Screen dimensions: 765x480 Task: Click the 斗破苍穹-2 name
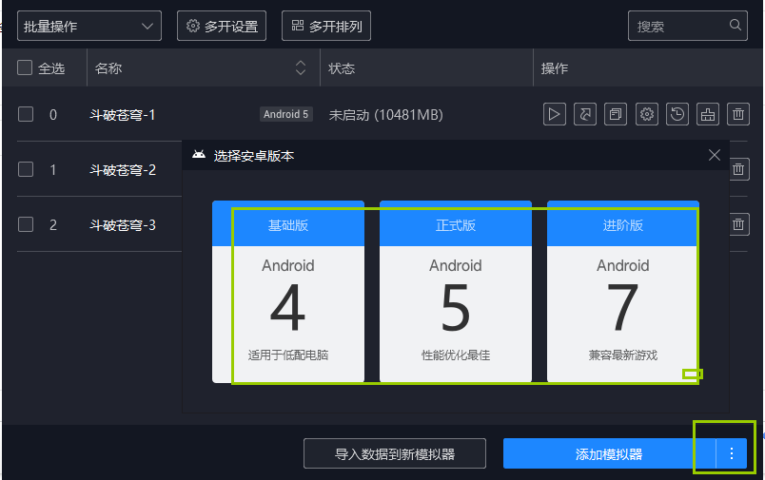123,170
